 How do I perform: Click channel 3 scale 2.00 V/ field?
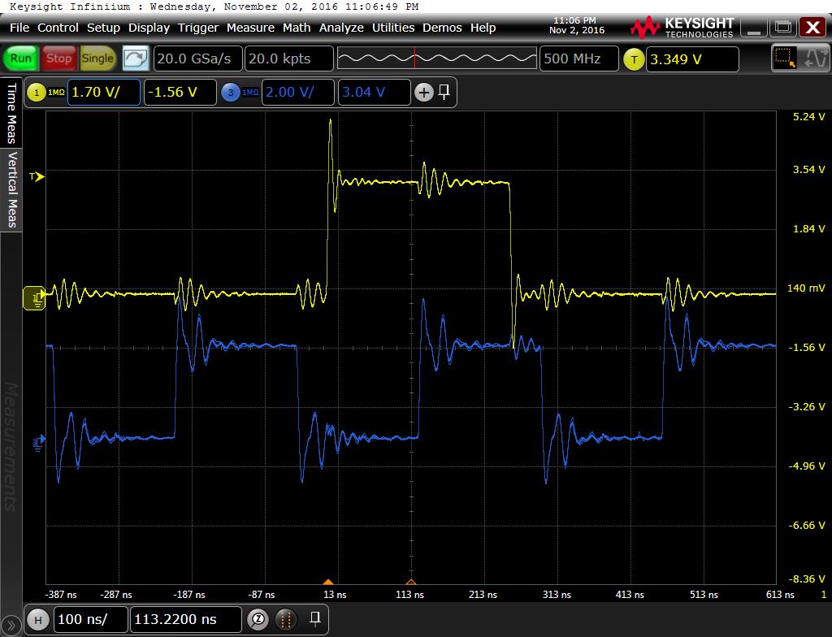pyautogui.click(x=298, y=93)
